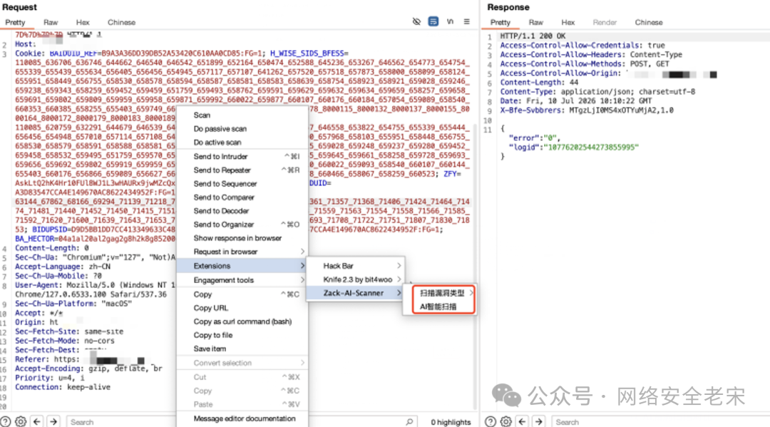
Task: Go to previous match in Response search
Action: pos(522,421)
